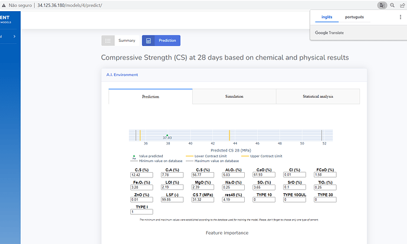
Task: Open the Google Translate options menu (three dots)
Action: pyautogui.click(x=401, y=17)
